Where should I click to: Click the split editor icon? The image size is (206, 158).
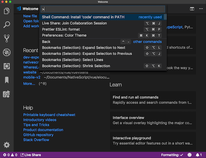192,9
